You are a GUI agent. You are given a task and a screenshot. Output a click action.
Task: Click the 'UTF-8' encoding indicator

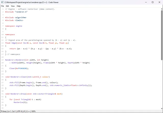(19, 111)
